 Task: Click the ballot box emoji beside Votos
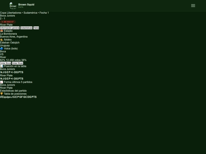pyautogui.click(x=2, y=48)
